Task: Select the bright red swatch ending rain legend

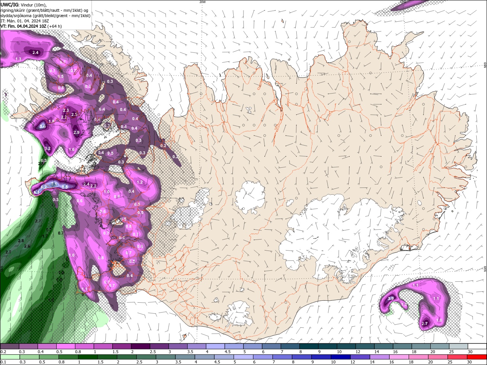Action: tap(477, 357)
